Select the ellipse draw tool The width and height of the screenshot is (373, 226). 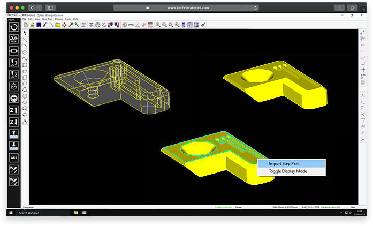(25, 102)
